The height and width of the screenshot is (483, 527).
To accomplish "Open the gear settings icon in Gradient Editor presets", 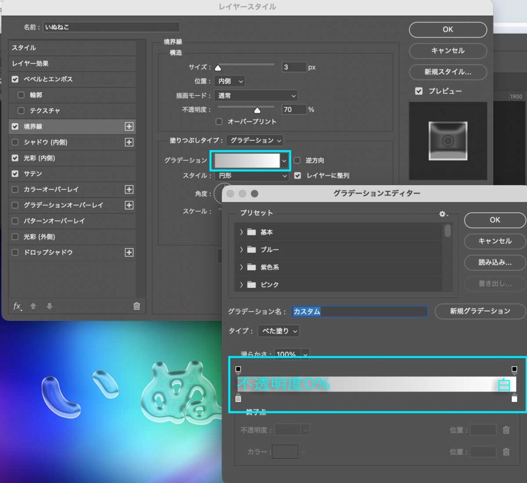I will click(x=442, y=214).
